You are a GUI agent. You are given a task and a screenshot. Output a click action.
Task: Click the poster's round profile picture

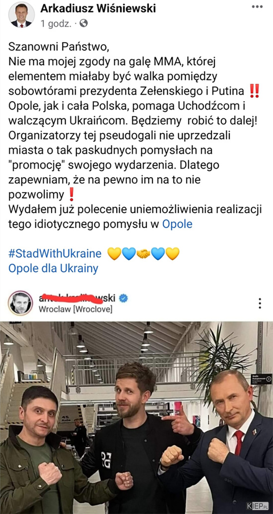pos(21,15)
